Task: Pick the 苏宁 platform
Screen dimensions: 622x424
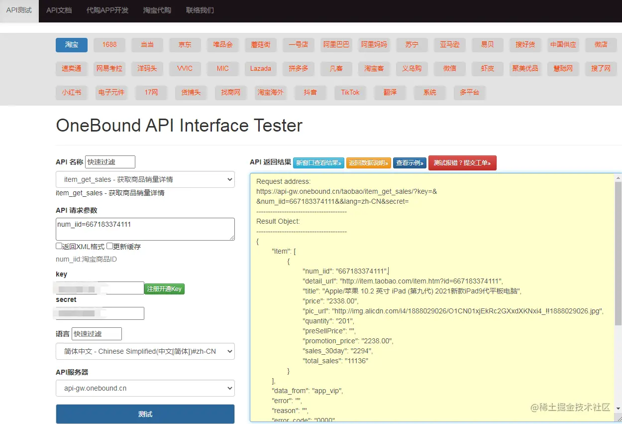Action: pos(412,45)
